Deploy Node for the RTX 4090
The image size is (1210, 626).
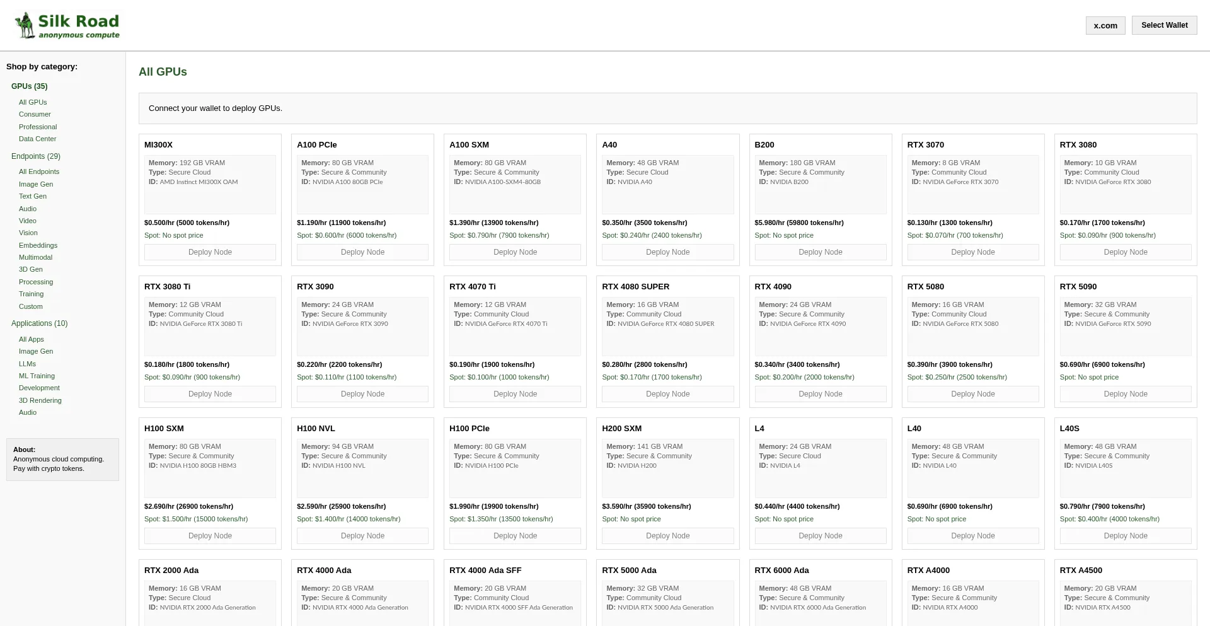(x=820, y=394)
